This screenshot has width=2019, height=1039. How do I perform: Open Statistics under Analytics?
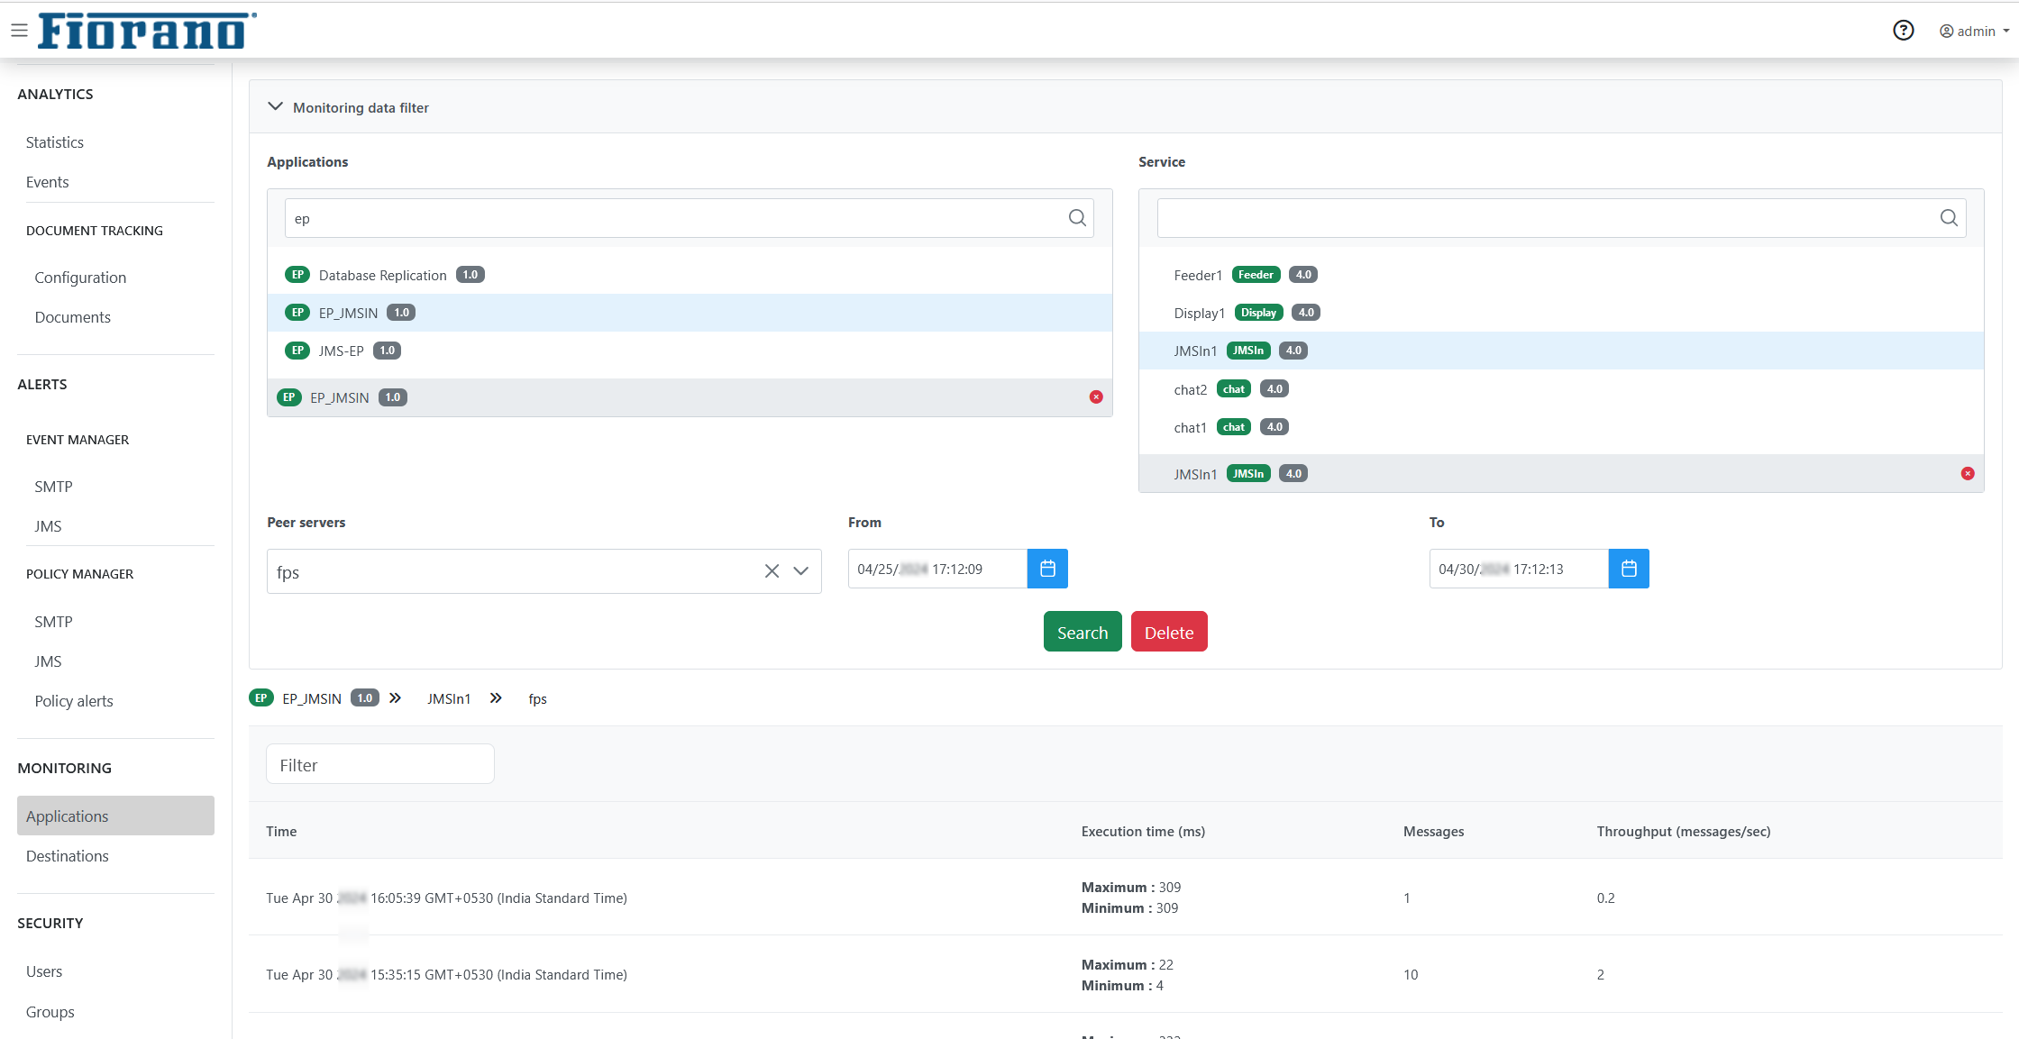[55, 142]
